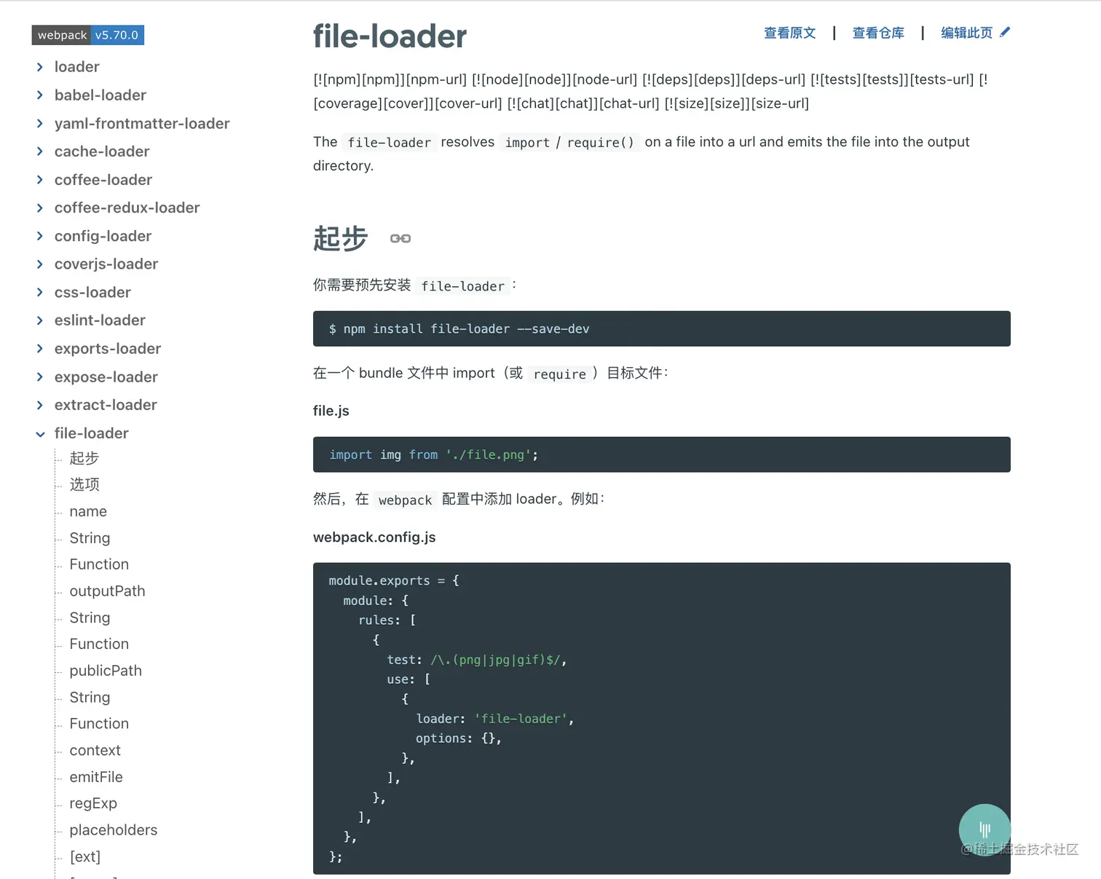The width and height of the screenshot is (1101, 879).
Task: Jump to name section in sidebar
Action: click(88, 512)
